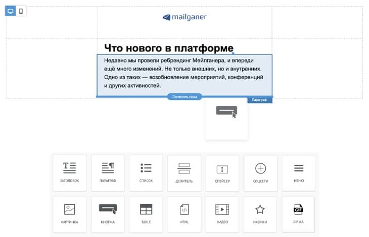
Task: Click the 'Поместить сюда' drop label
Action: click(x=184, y=97)
